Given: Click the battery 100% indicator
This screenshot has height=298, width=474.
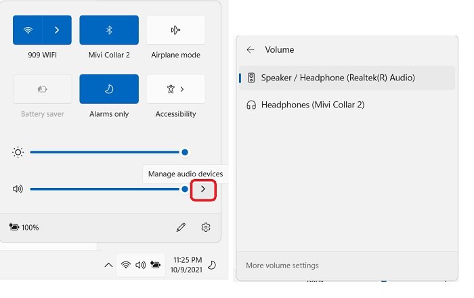Looking at the screenshot, I should pos(24,228).
